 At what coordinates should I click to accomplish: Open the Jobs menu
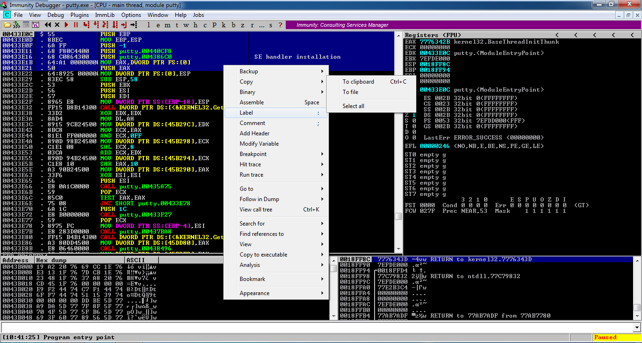[199, 15]
